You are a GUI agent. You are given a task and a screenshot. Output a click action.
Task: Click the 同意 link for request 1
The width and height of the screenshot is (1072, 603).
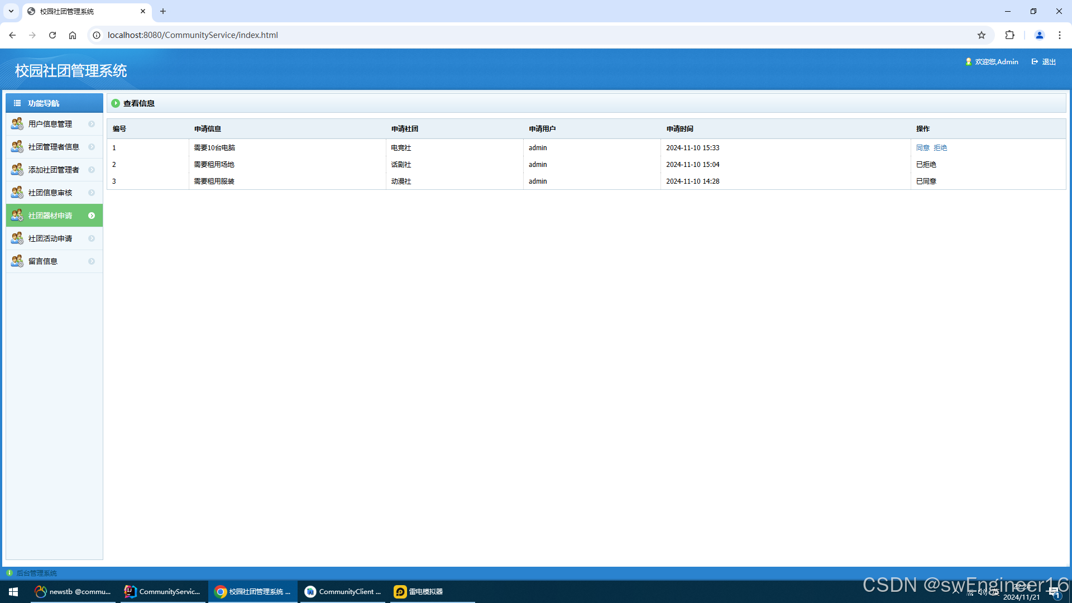(922, 148)
